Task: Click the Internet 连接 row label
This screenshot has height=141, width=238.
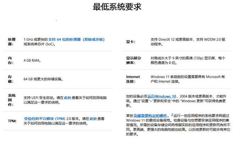Action: tap(133, 79)
